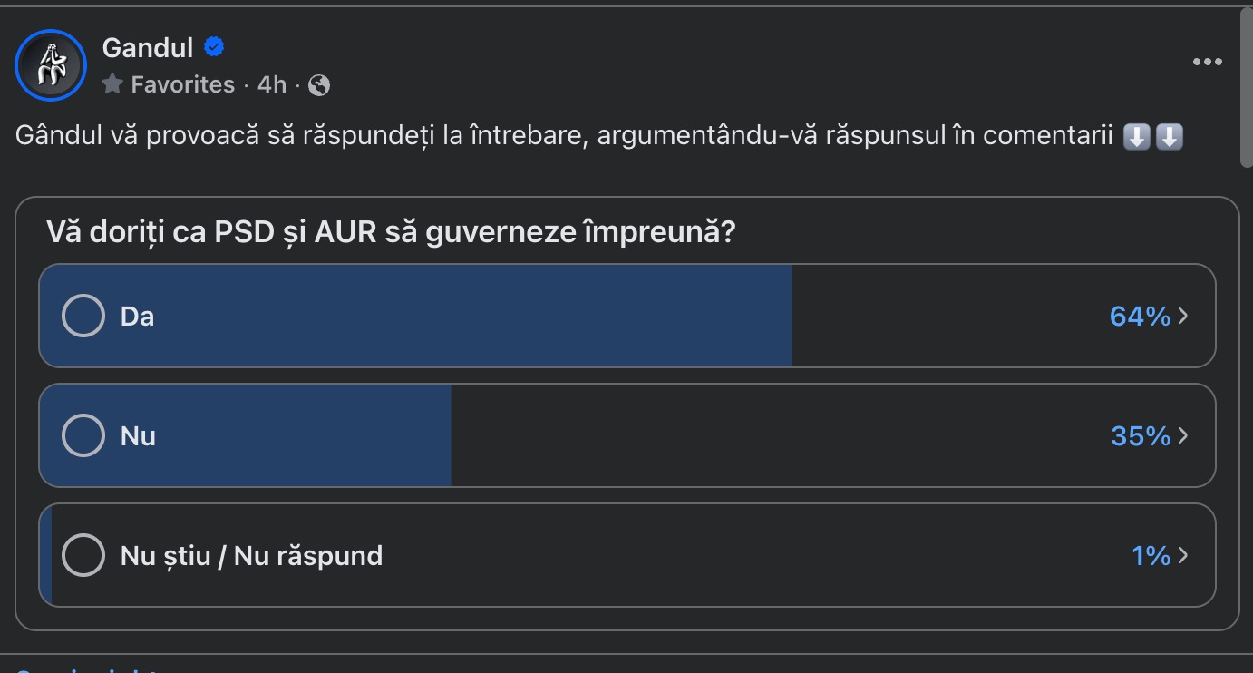
Task: Click the Favorites label
Action: 182,84
